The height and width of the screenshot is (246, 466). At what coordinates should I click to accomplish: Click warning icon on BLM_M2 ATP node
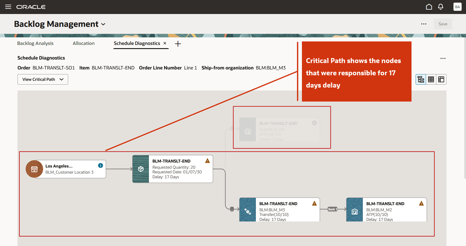click(x=421, y=203)
